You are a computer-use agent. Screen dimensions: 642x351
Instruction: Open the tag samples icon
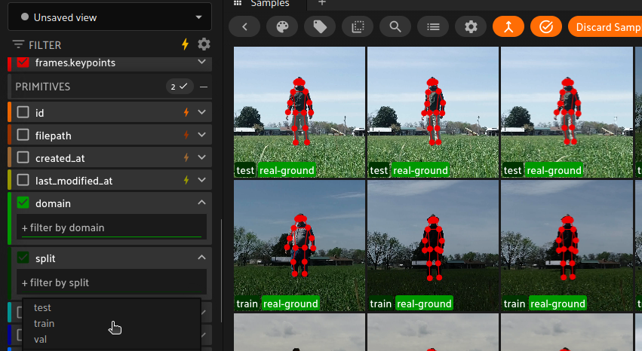click(x=320, y=27)
